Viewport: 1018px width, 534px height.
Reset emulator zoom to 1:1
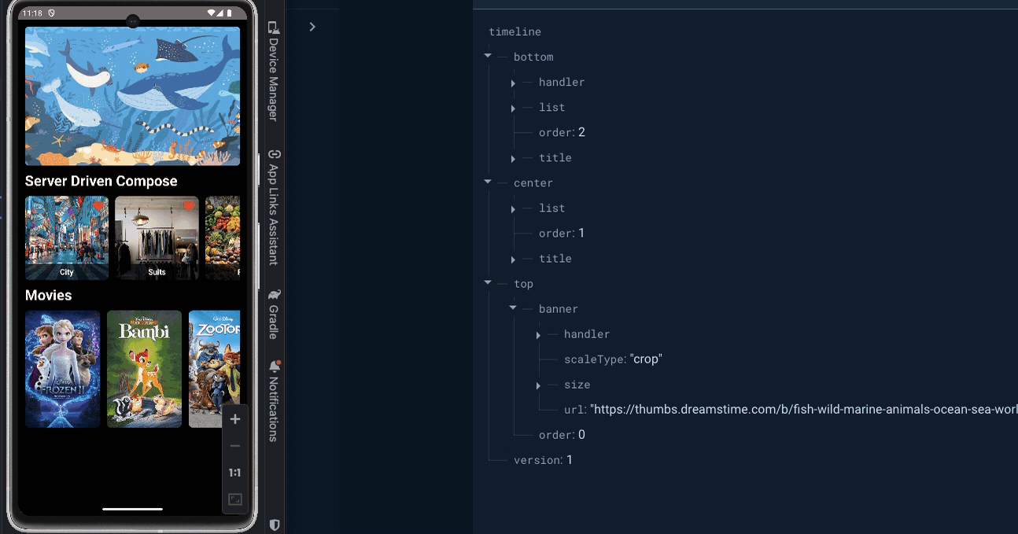coord(234,473)
